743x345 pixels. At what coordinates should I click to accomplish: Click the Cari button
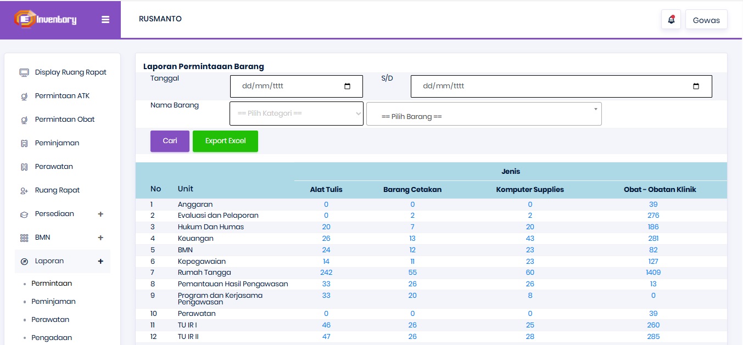pyautogui.click(x=170, y=141)
